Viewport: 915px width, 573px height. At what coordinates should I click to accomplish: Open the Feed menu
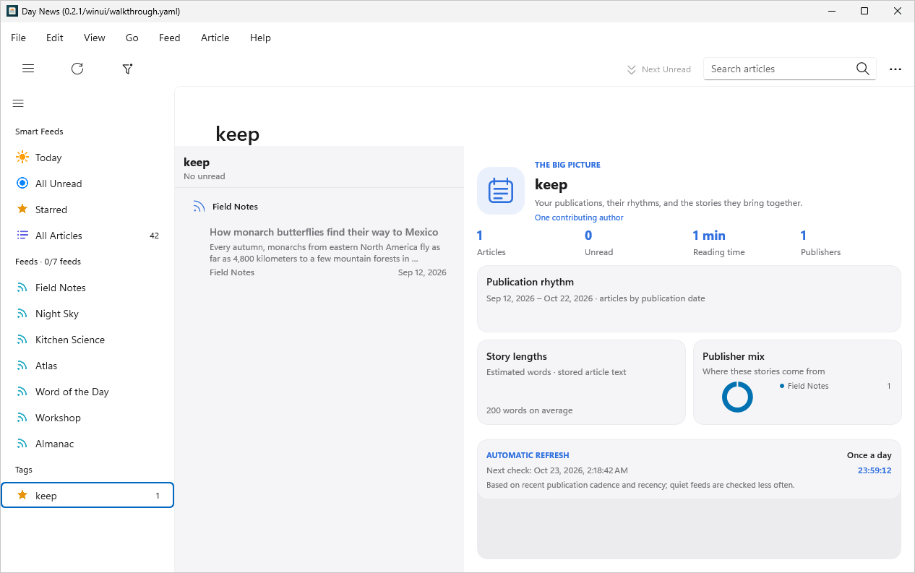coord(170,38)
